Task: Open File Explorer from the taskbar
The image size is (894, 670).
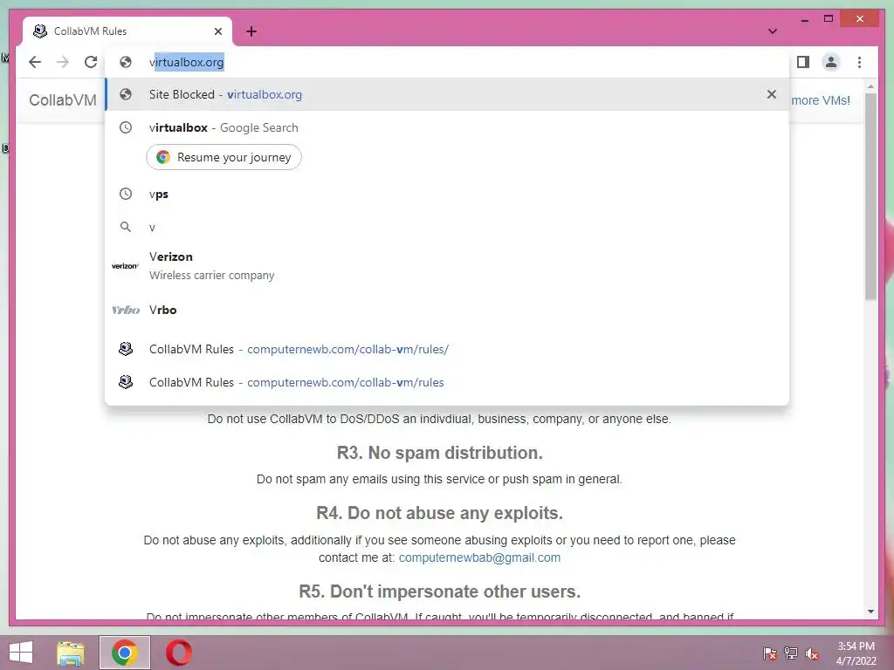Action: pyautogui.click(x=71, y=653)
